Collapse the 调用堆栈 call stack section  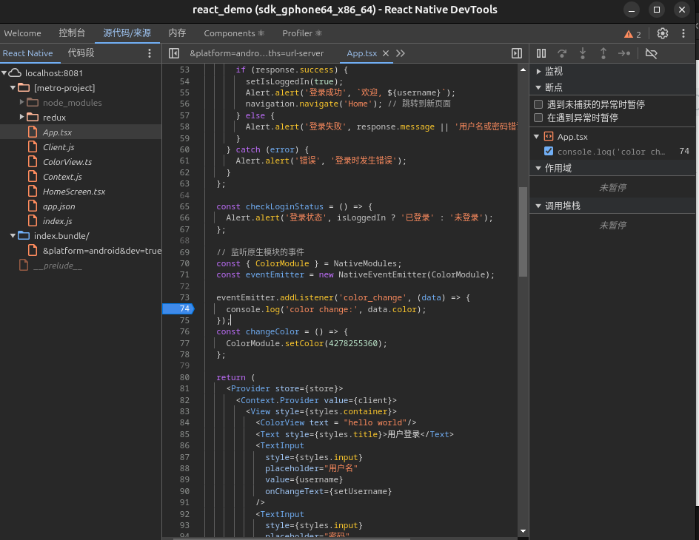tap(538, 206)
